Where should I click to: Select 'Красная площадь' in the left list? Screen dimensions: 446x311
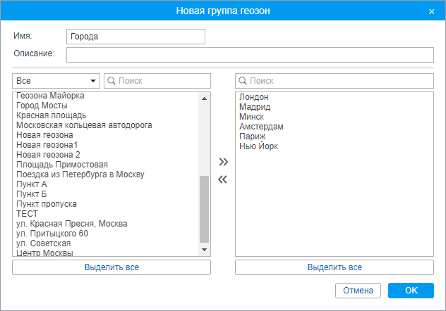point(52,115)
